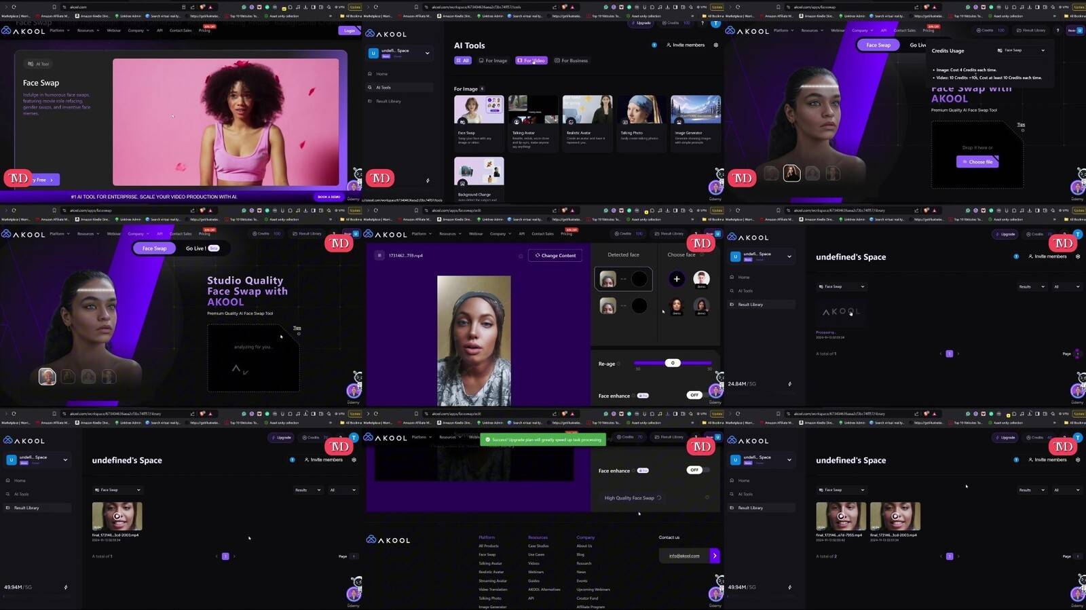Click the Change Content button

click(x=555, y=255)
